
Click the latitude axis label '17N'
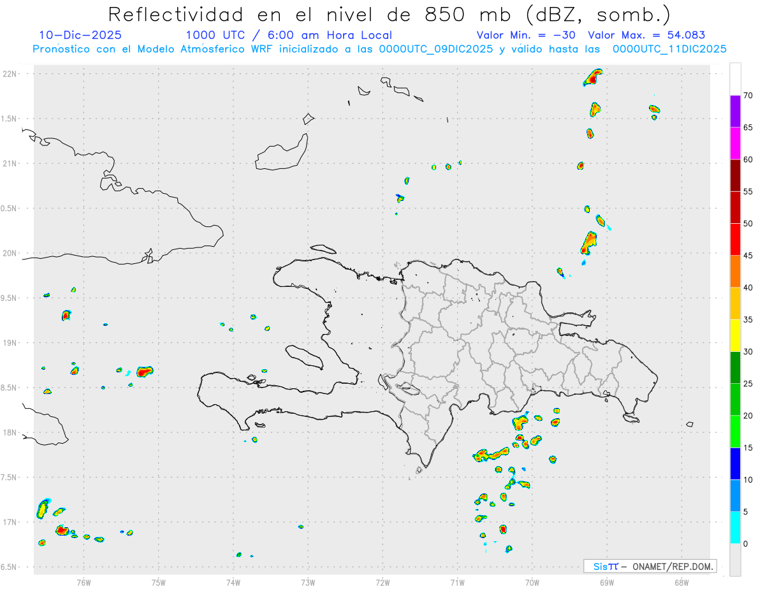point(9,522)
